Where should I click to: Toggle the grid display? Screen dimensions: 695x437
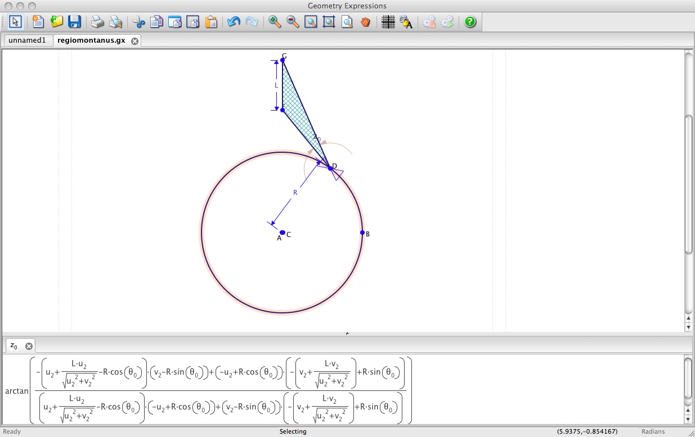pyautogui.click(x=388, y=22)
